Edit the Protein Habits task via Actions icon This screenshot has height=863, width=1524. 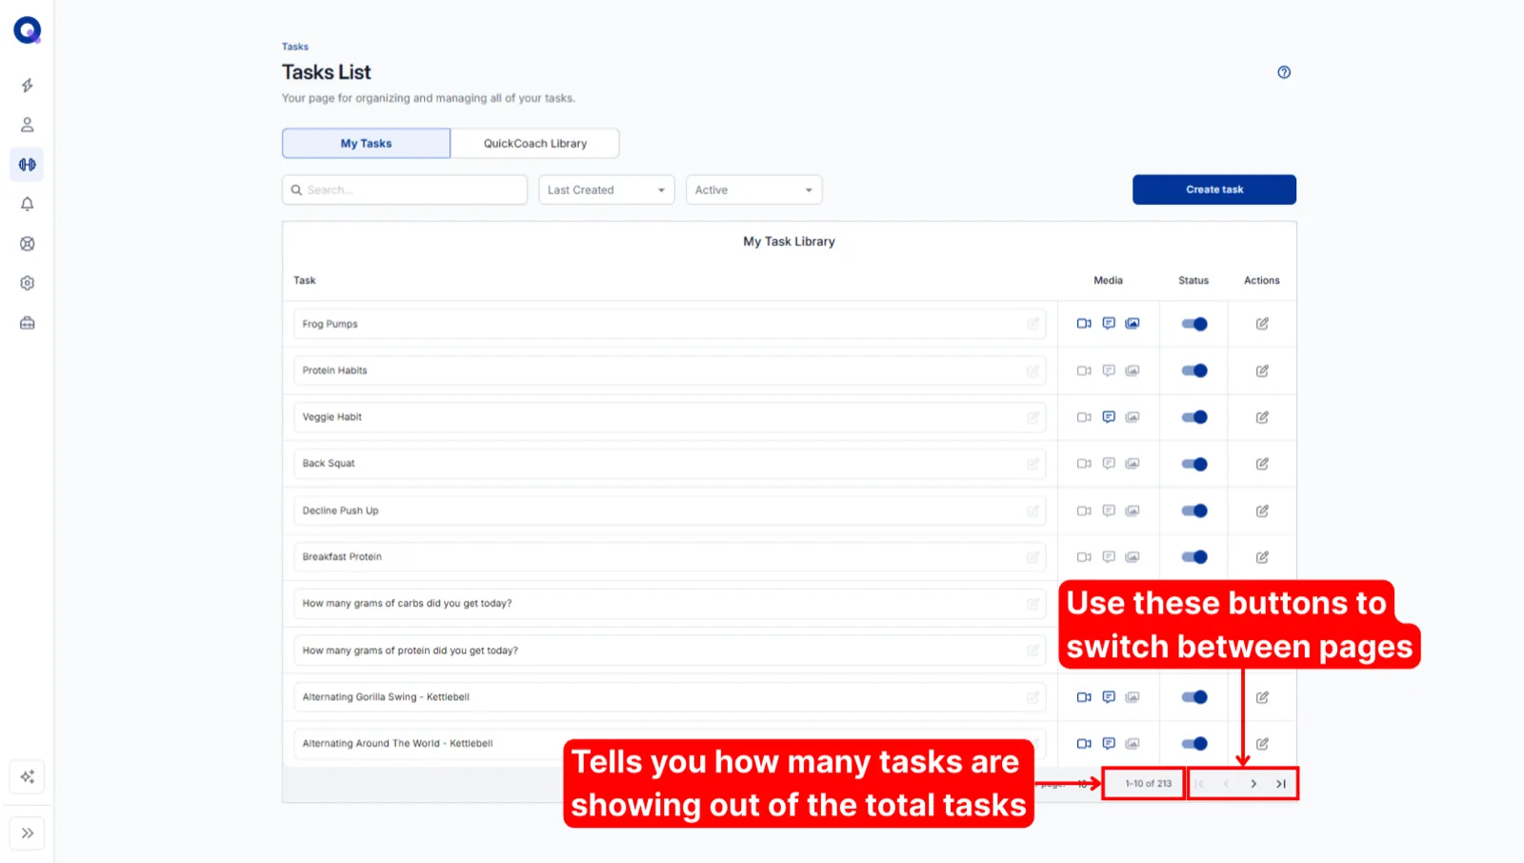tap(1262, 371)
